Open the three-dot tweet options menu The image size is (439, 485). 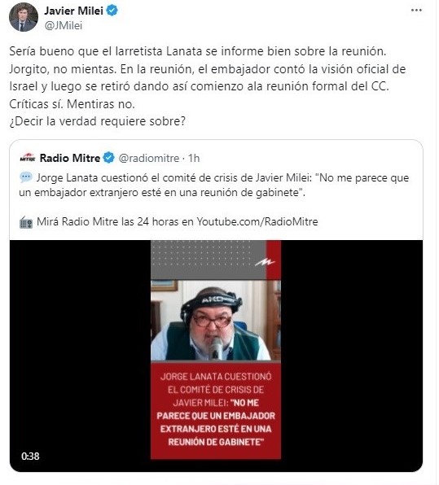(x=416, y=11)
